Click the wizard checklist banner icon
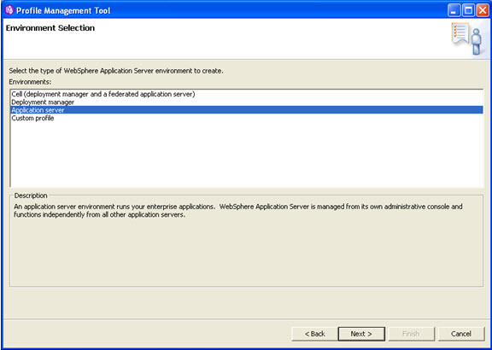This screenshot has height=350, width=492. click(467, 39)
